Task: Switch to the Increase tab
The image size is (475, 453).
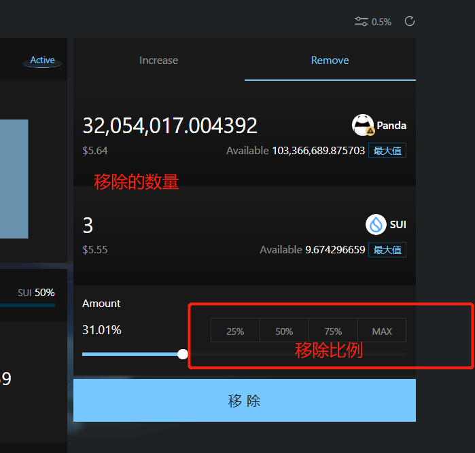Action: 158,60
